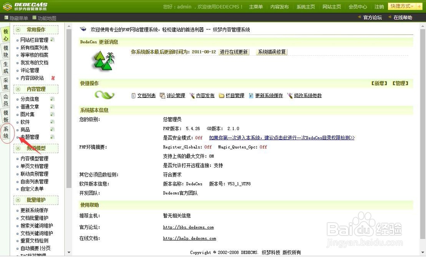Click the sidebar scrollbar down arrow
This screenshot has height=257, width=426.
click(x=69, y=252)
